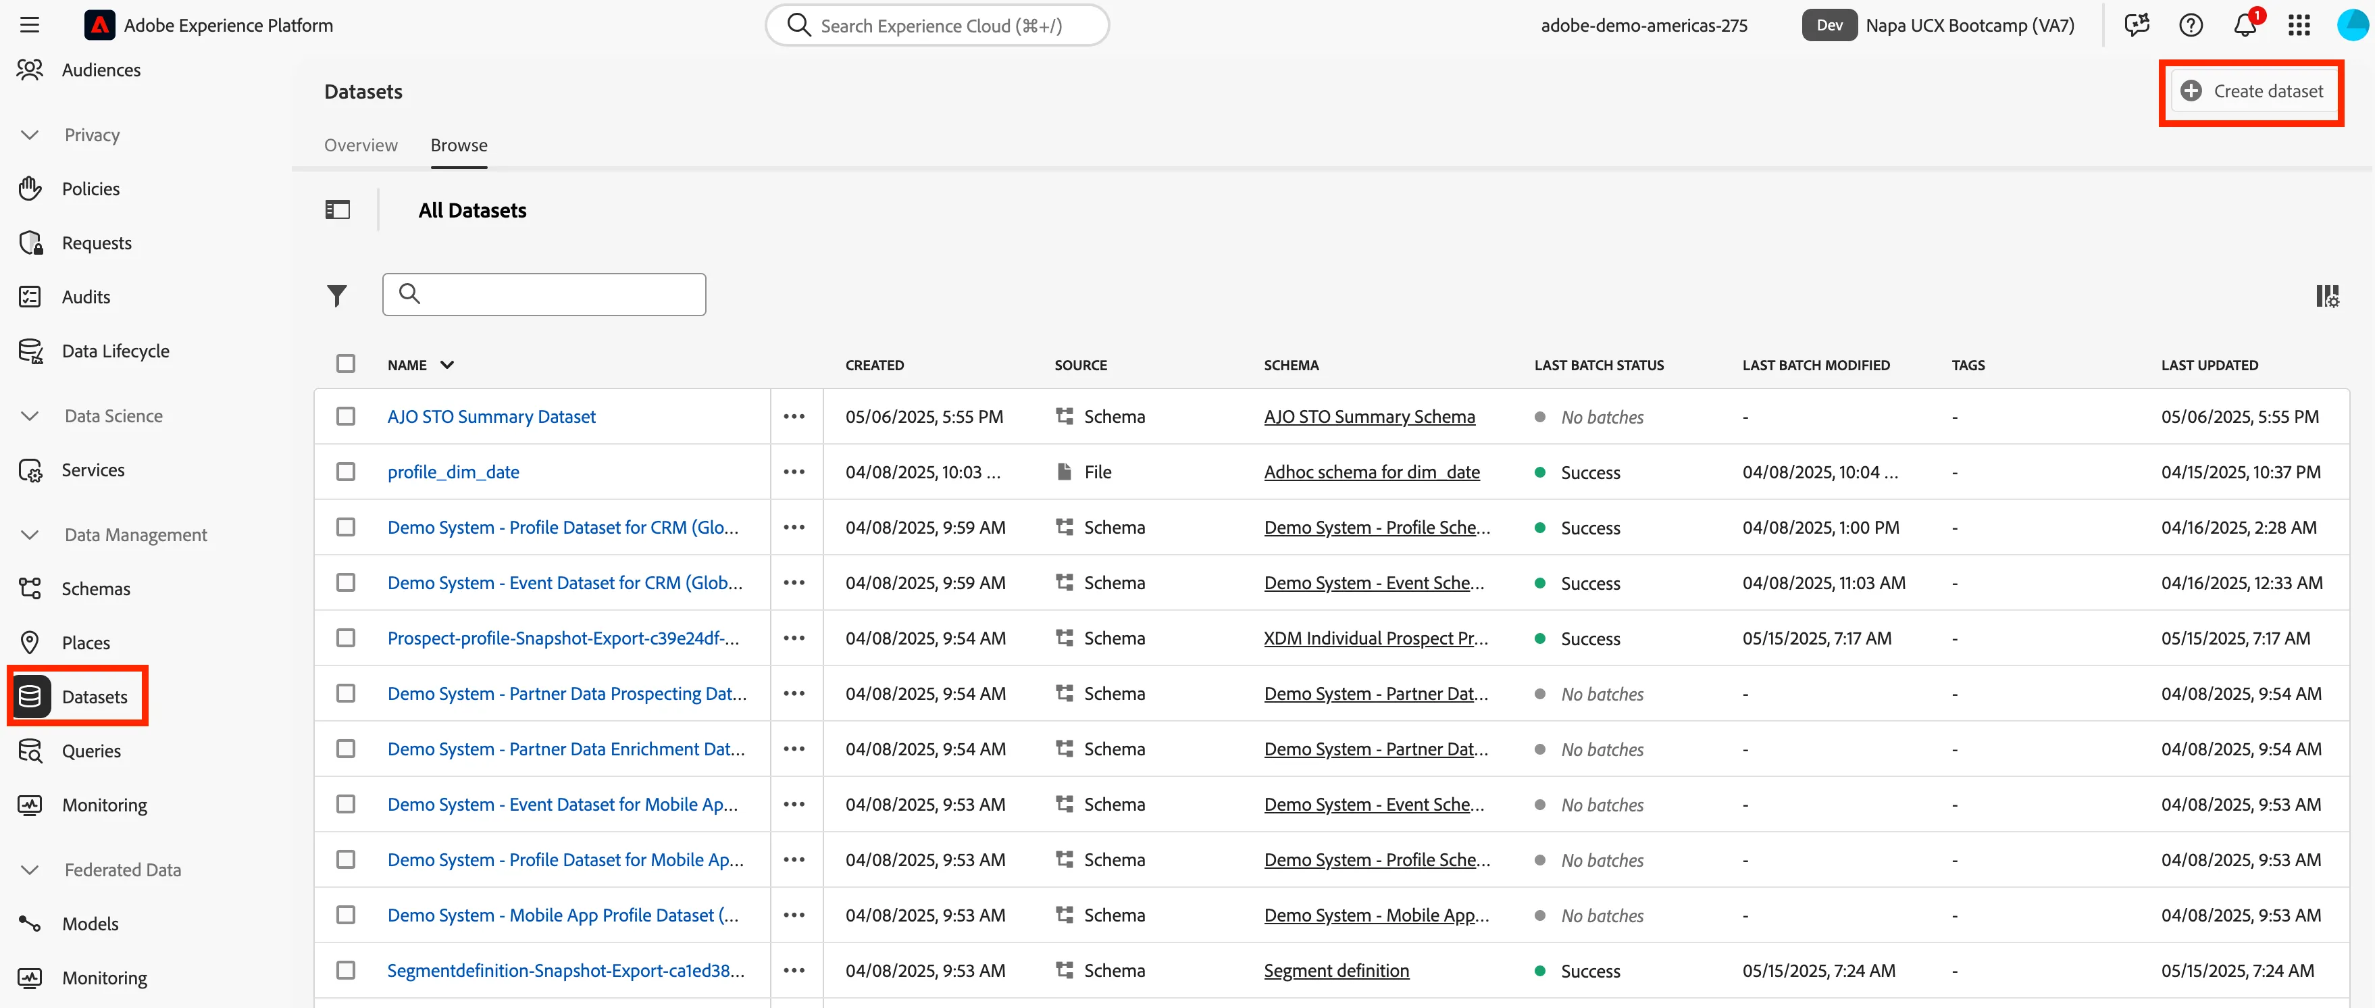Sort by the NAME column arrow
The height and width of the screenshot is (1008, 2375).
click(x=447, y=366)
